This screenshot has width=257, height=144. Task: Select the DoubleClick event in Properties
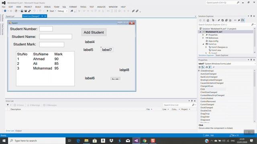[x=206, y=111]
